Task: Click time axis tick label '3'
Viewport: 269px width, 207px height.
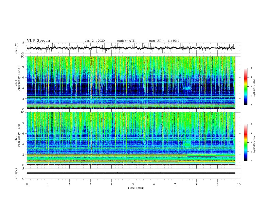Action: point(90,184)
